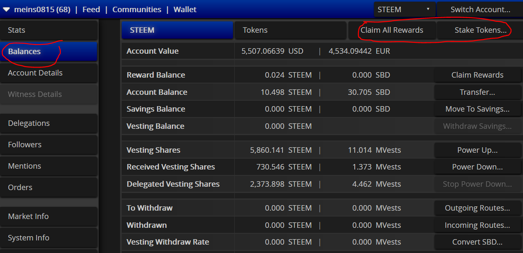Select Balances in the sidebar
The image size is (523, 253).
49,52
